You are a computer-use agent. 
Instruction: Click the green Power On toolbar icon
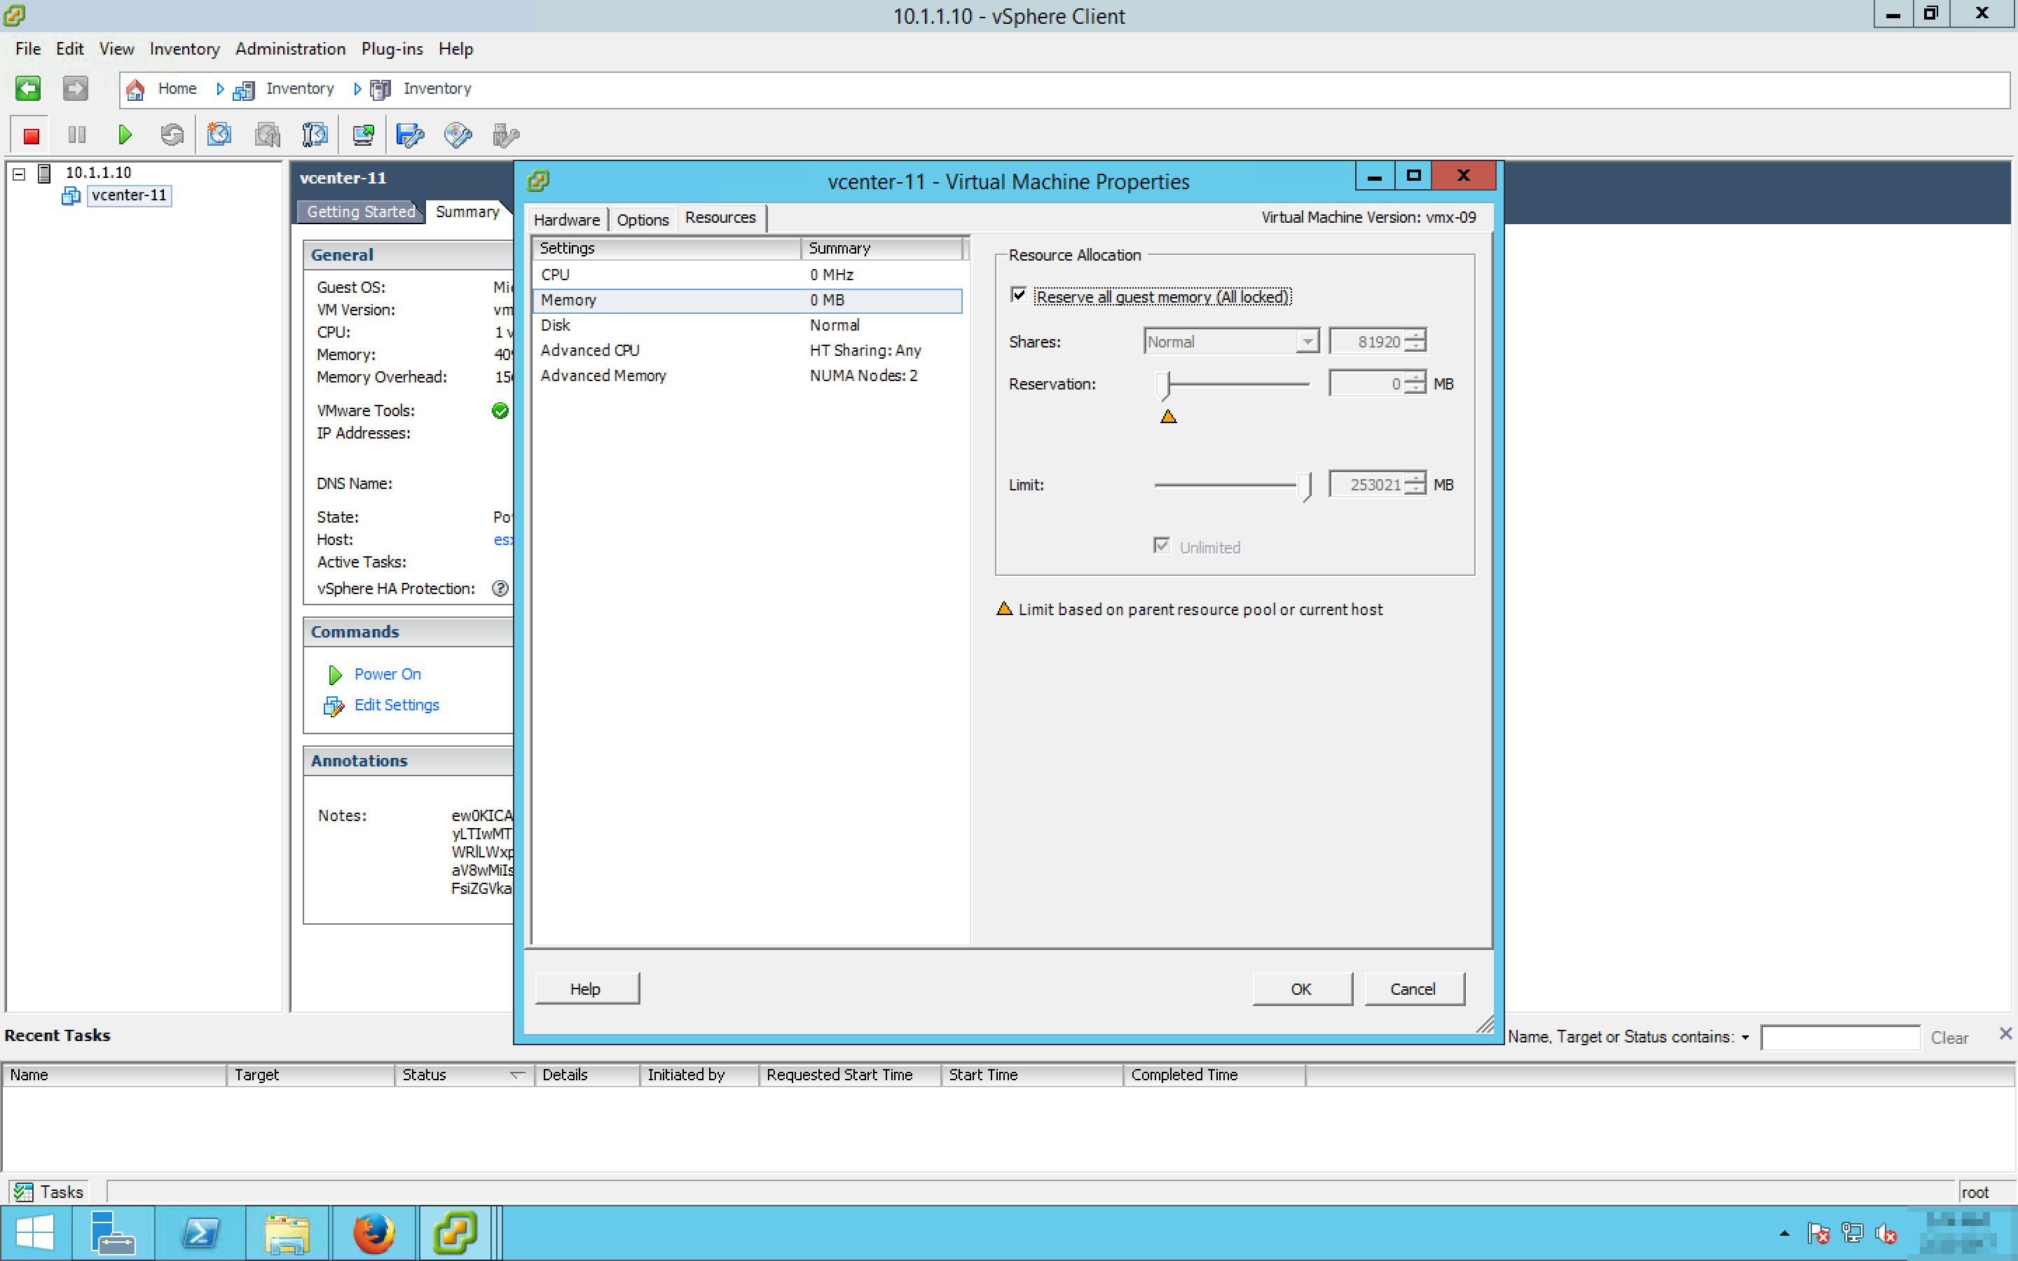(x=124, y=135)
